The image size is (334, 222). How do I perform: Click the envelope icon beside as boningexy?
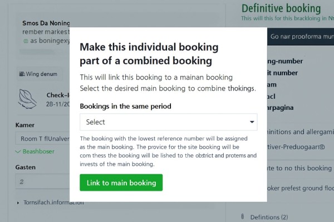(x=26, y=41)
